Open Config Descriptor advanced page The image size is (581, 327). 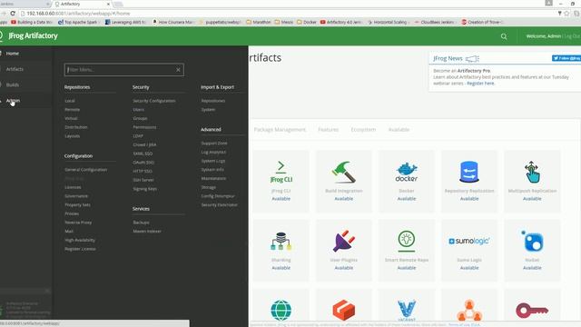pos(218,196)
